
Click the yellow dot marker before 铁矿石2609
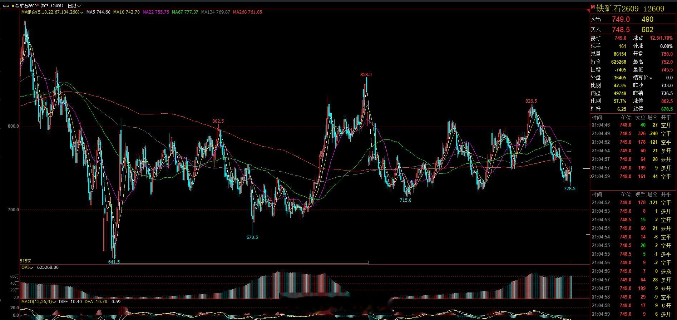click(x=13, y=6)
